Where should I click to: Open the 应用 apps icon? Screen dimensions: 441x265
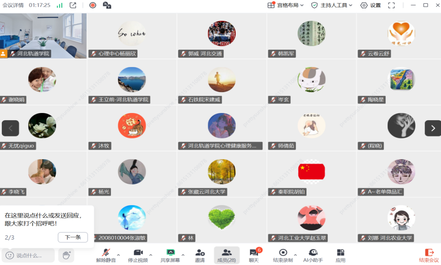click(x=341, y=255)
